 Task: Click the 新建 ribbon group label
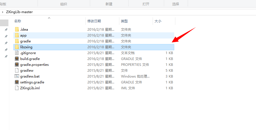click(109, 4)
